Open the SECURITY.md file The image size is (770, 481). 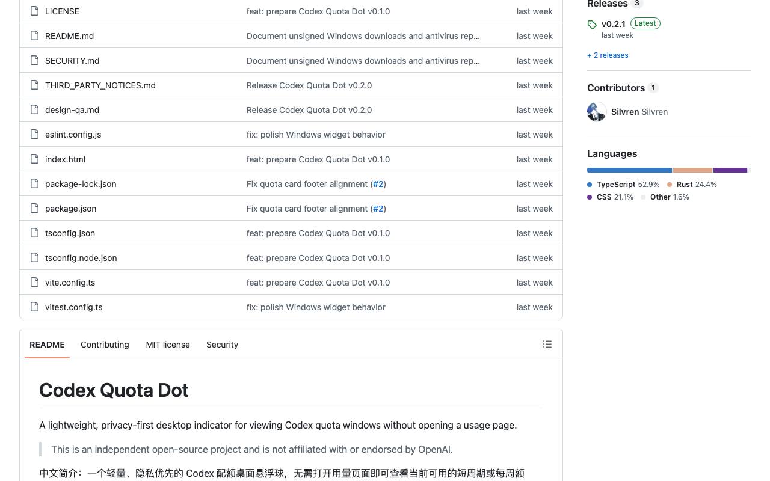pos(72,61)
